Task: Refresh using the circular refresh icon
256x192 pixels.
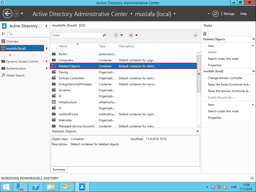Action: pos(215,14)
